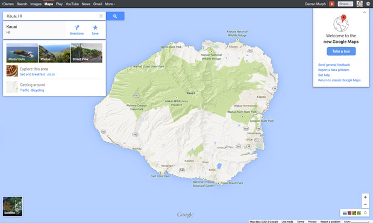
Task: Click the blue search magnifier button
Action: coord(115,16)
